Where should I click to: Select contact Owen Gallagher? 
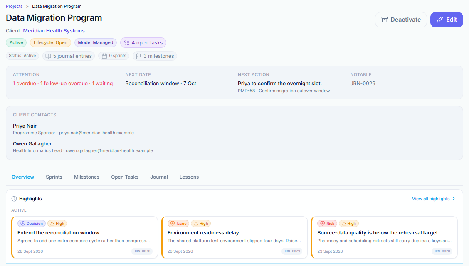click(x=32, y=144)
